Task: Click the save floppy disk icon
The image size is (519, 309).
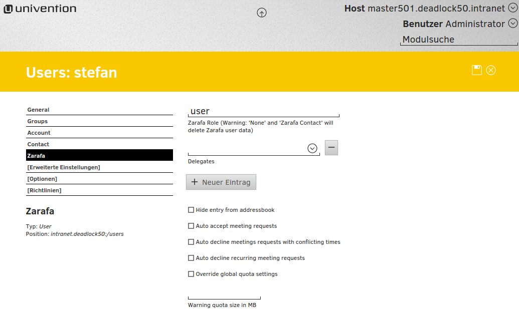Action: [476, 70]
